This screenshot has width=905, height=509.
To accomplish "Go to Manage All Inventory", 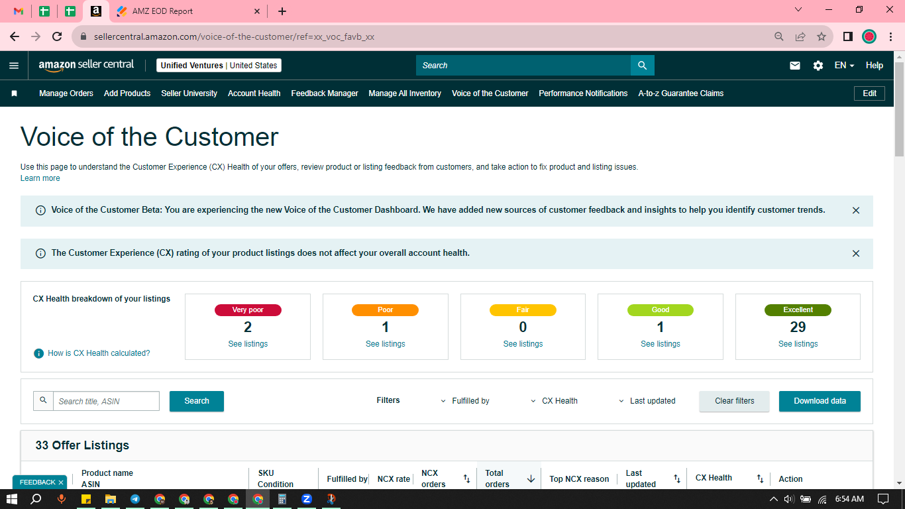I will 405,93.
